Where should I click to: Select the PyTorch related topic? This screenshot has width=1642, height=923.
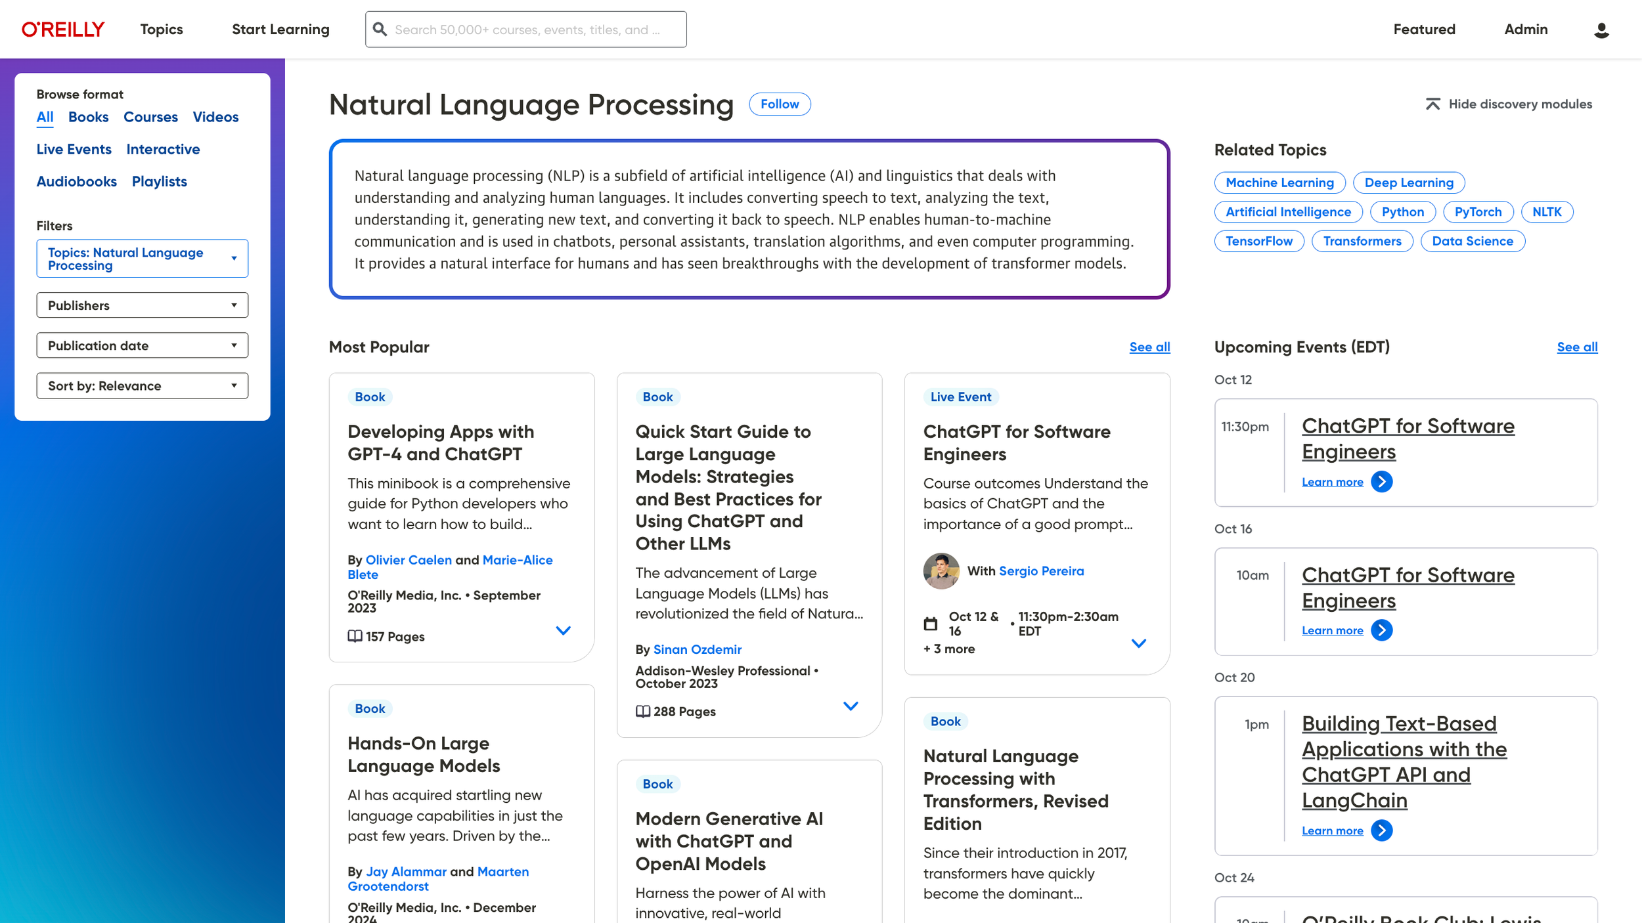[1477, 212]
